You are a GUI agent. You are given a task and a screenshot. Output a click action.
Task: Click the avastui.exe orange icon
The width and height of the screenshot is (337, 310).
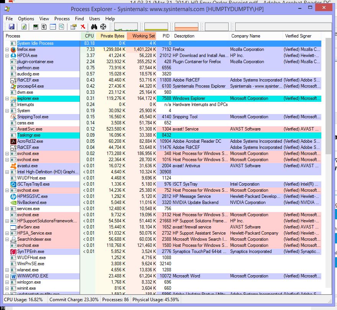13,166
